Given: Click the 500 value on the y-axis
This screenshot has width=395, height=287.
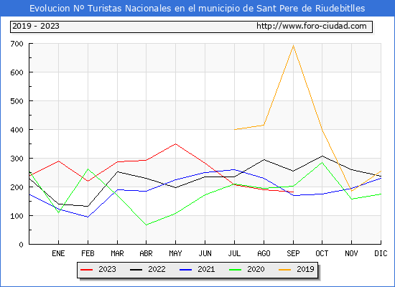Looking at the screenshot, I should coord(17,101).
